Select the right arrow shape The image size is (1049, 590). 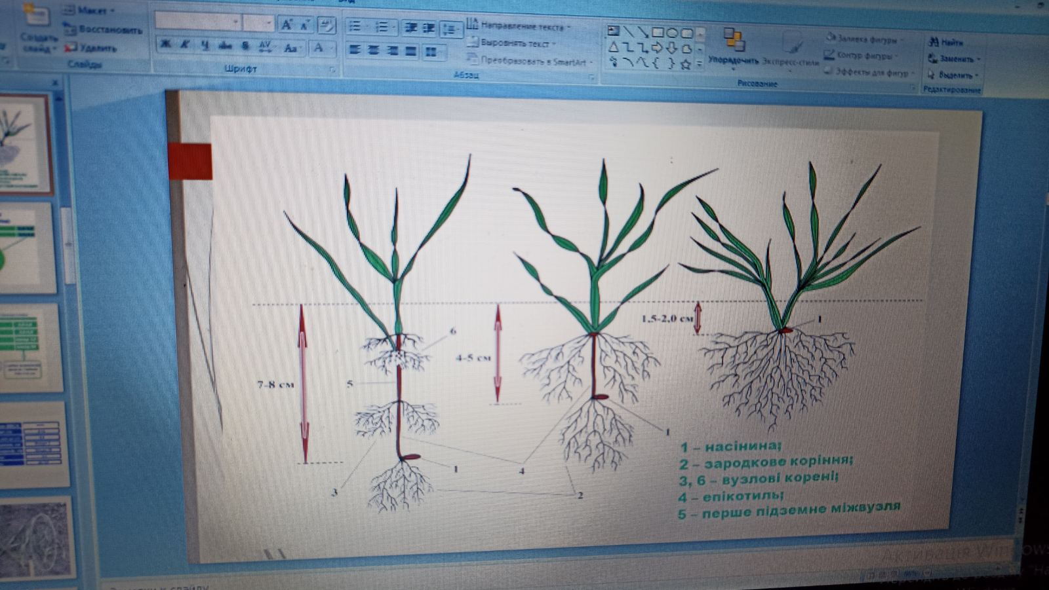click(658, 48)
